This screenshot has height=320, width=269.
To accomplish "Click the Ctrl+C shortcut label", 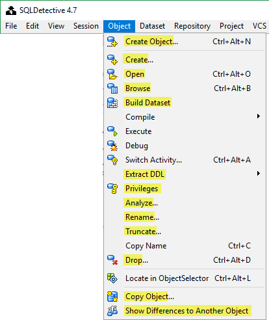I will coord(239,246).
